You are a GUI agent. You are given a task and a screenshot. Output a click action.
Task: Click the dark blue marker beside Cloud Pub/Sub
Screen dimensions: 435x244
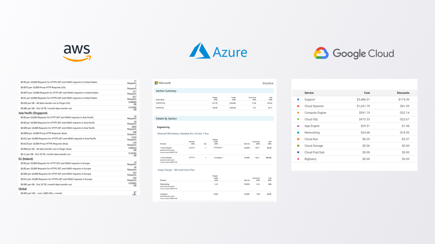(x=298, y=152)
